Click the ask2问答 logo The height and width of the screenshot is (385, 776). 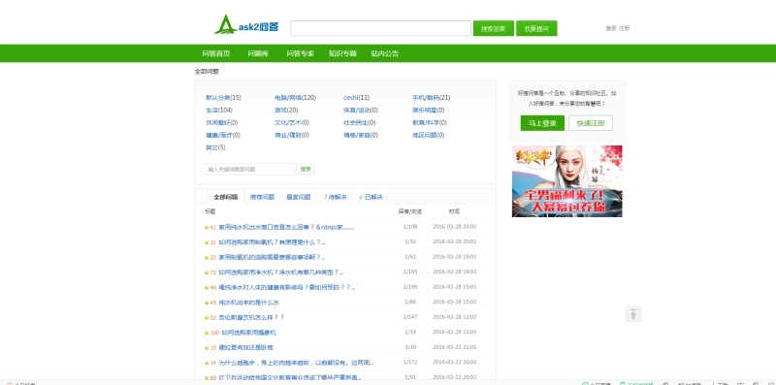(246, 25)
